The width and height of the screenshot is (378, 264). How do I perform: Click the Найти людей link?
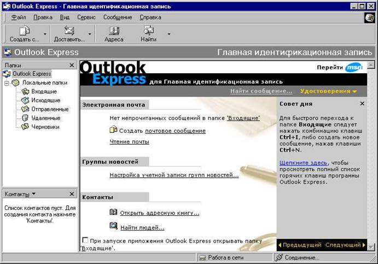pyautogui.click(x=142, y=227)
